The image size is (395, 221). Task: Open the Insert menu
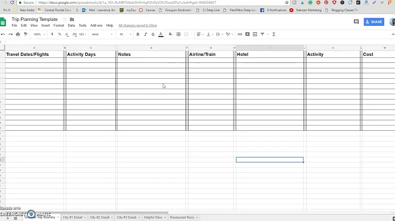click(46, 25)
